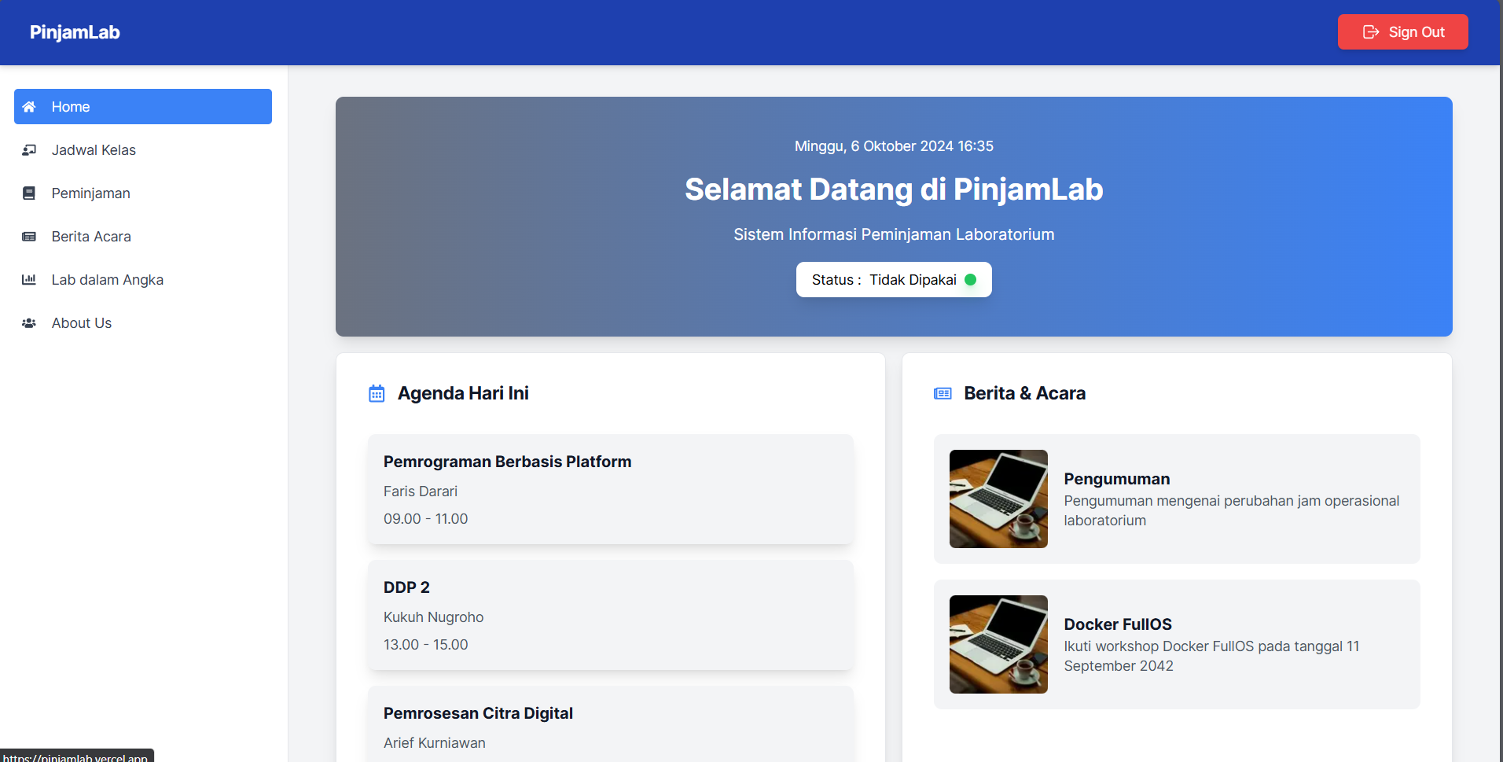
Task: Select the Pemrograman Berbasis Platform agenda card
Action: pyautogui.click(x=610, y=489)
